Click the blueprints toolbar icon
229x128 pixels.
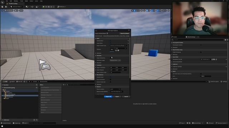[x=32, y=7]
